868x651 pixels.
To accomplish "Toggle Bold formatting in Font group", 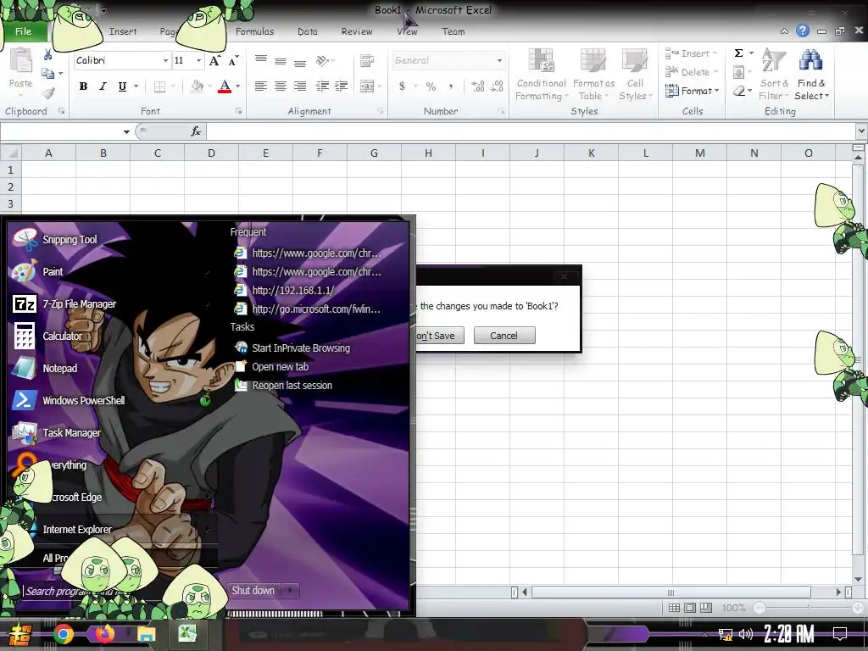I will [x=83, y=86].
